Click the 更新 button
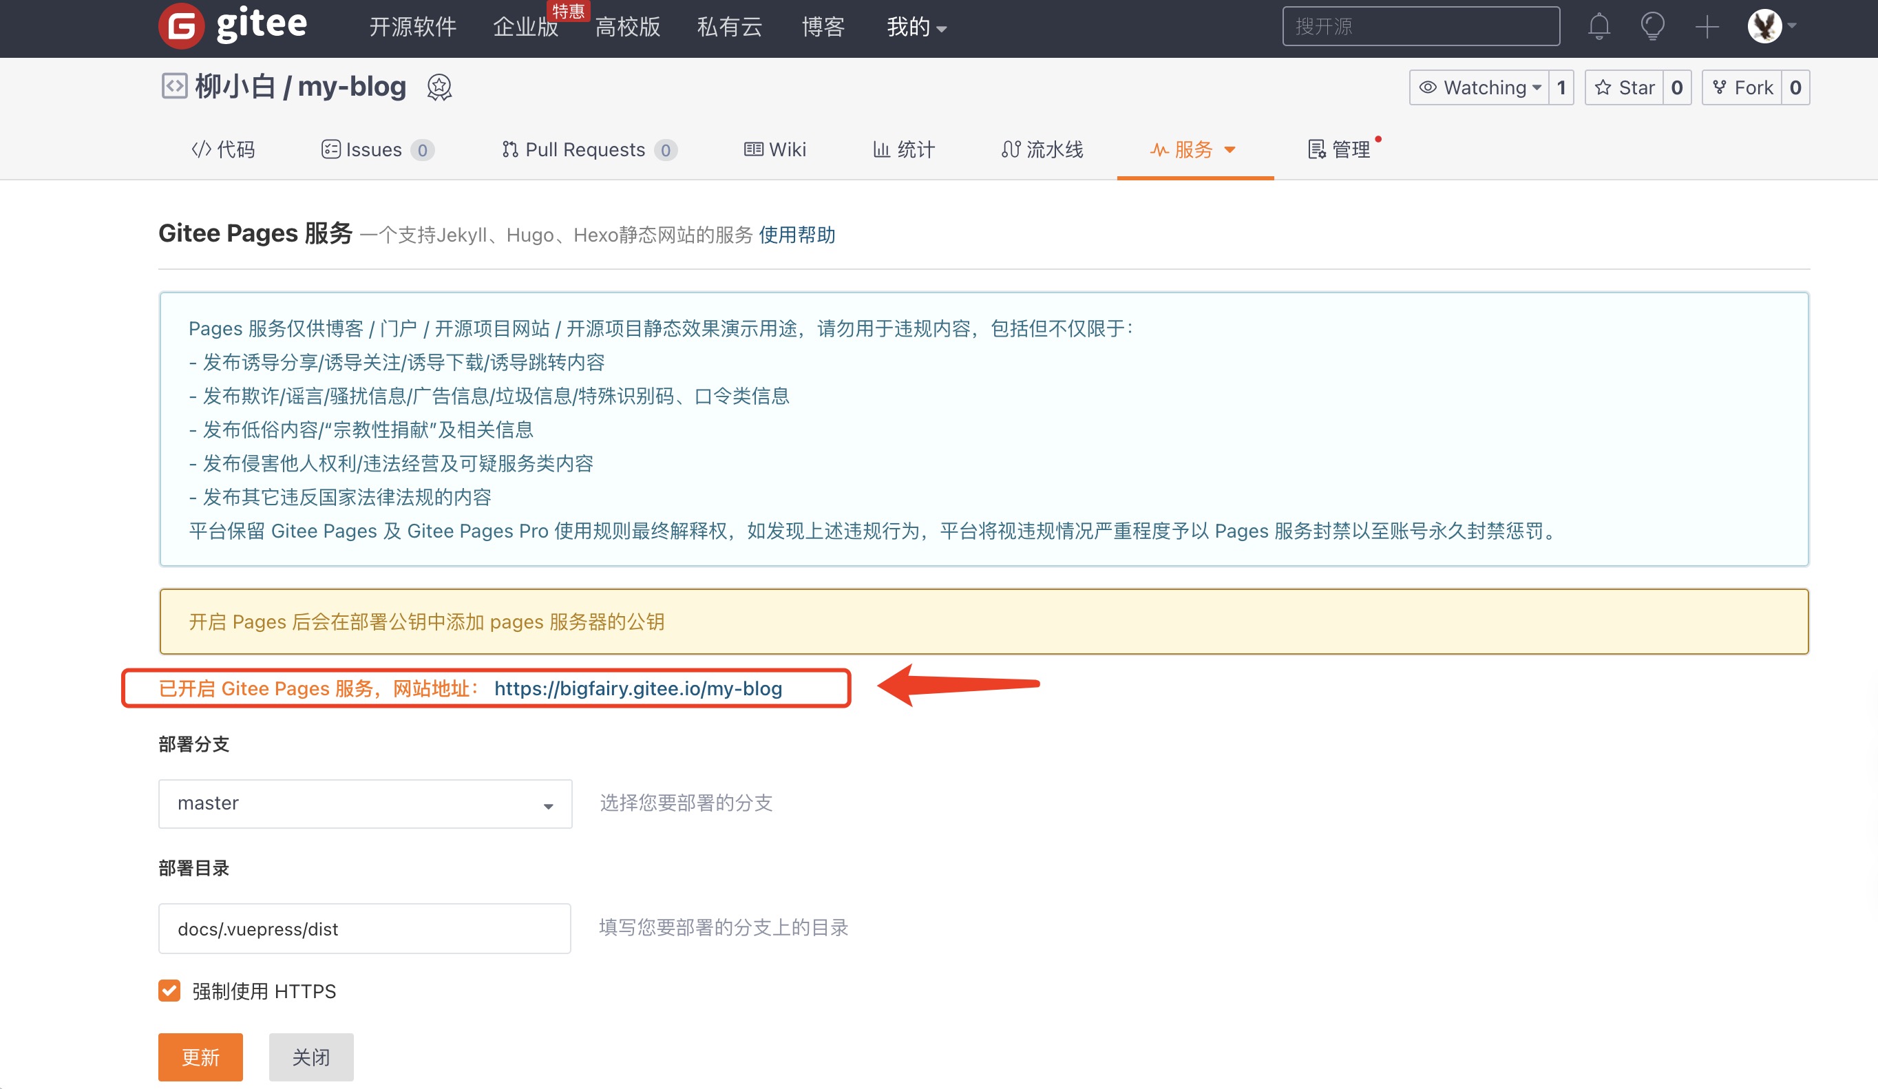 200,1057
